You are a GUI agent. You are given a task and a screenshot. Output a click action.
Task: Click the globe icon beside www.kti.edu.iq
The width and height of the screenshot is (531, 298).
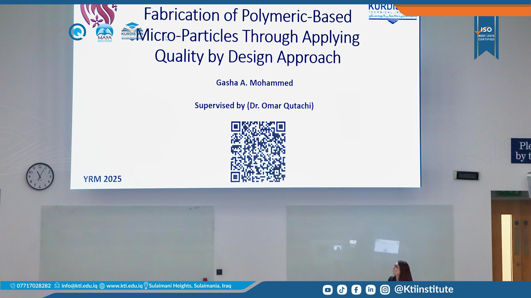click(x=102, y=286)
